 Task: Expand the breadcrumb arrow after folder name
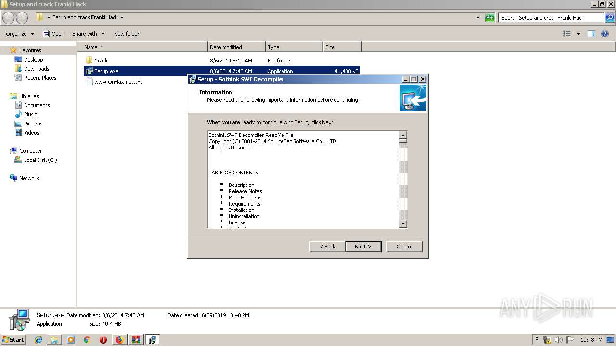pyautogui.click(x=122, y=18)
